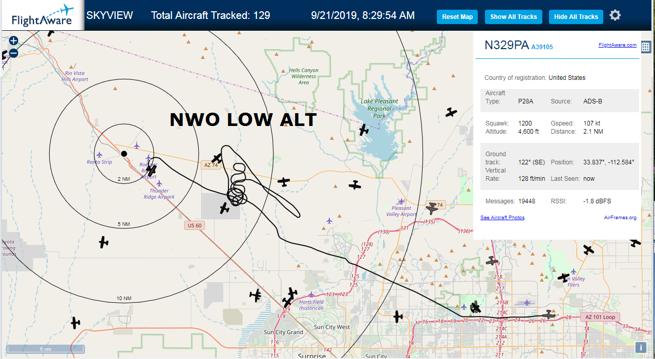Click the Sun City West label
Image resolution: width=655 pixels, height=359 pixels.
coord(332,327)
